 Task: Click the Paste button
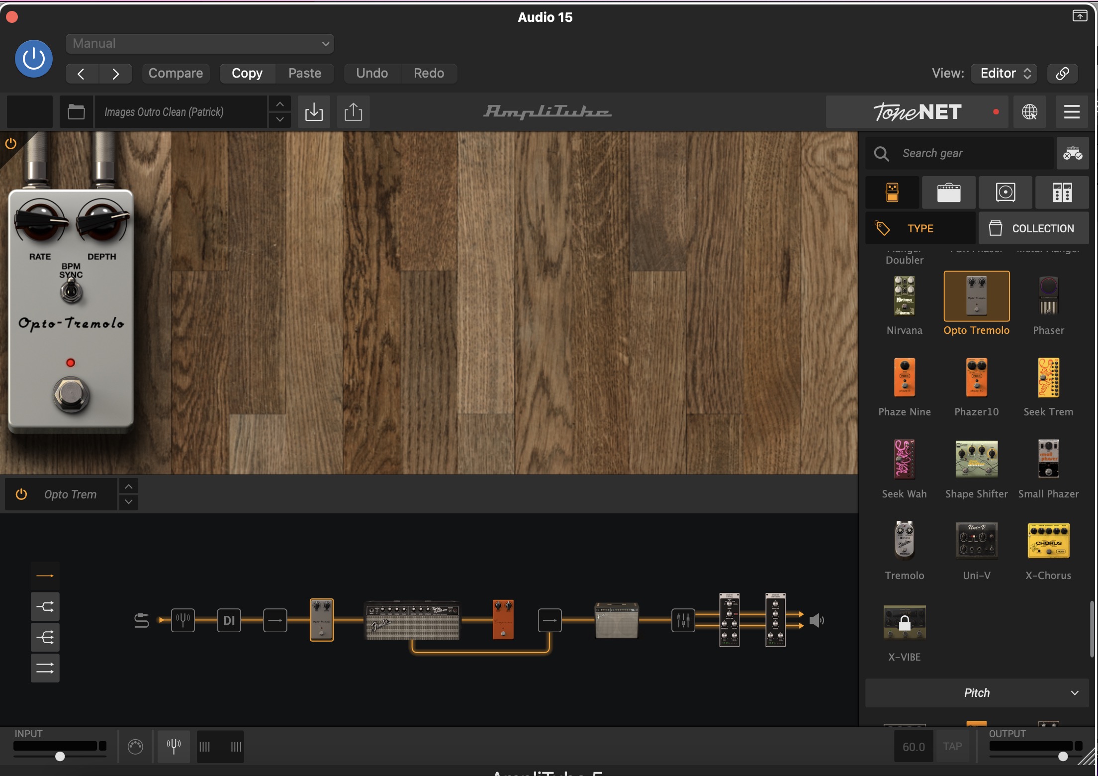coord(305,74)
